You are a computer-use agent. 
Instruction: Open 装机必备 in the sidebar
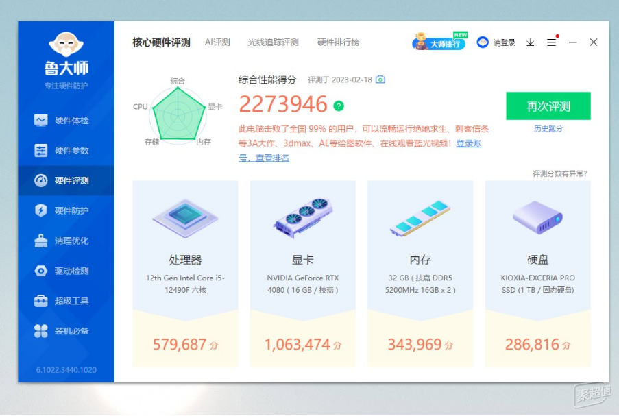66,331
